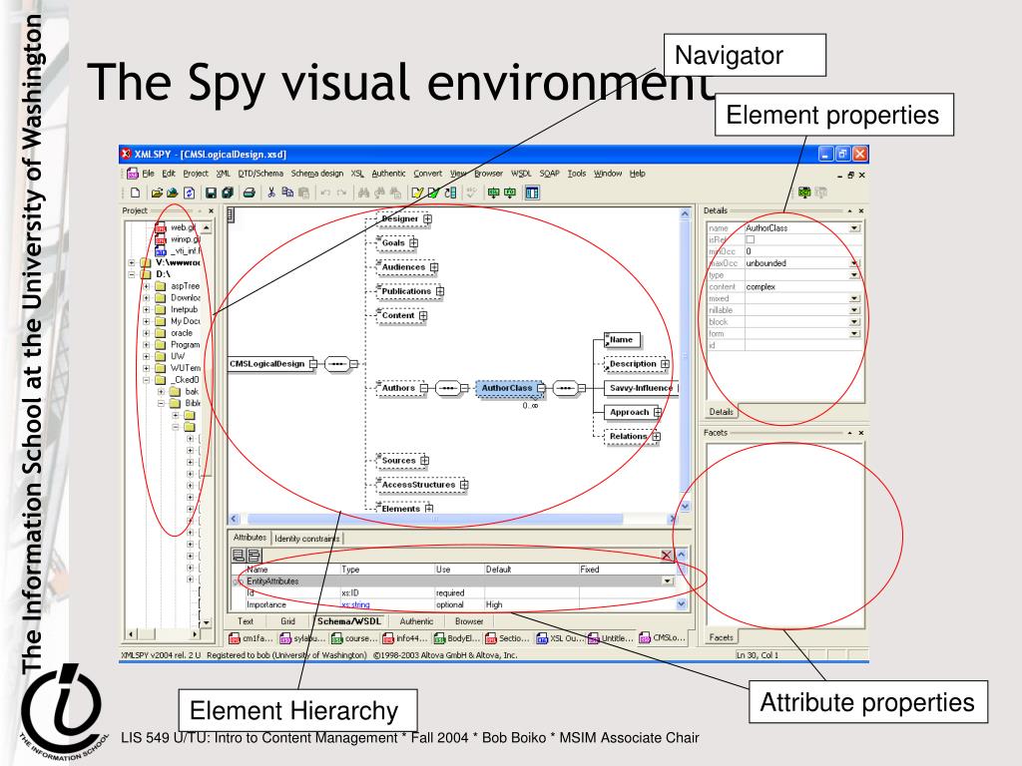Open the cm1fa document tab

click(252, 638)
